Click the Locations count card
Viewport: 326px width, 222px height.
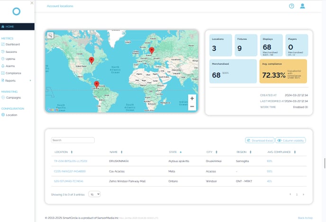[x=221, y=45]
